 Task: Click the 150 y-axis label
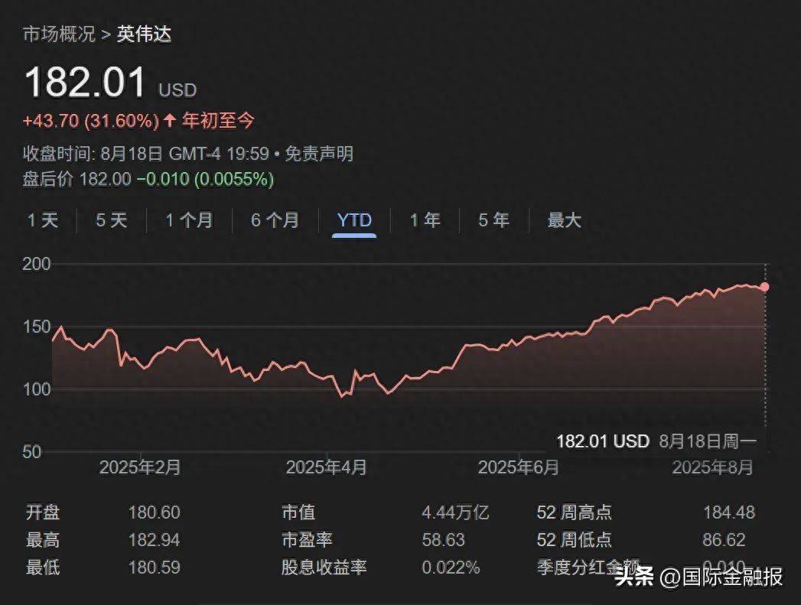coord(36,327)
